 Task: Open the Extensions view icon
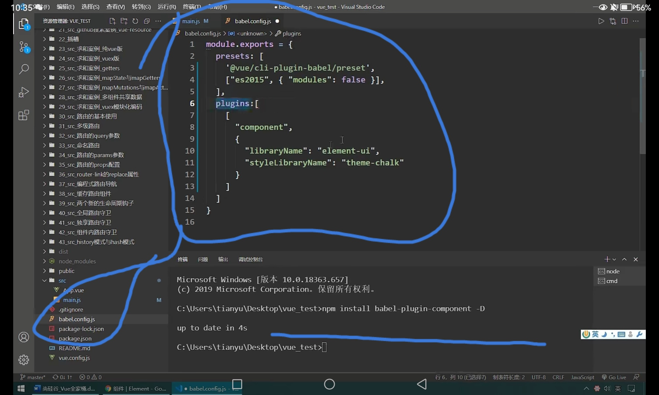click(x=24, y=115)
